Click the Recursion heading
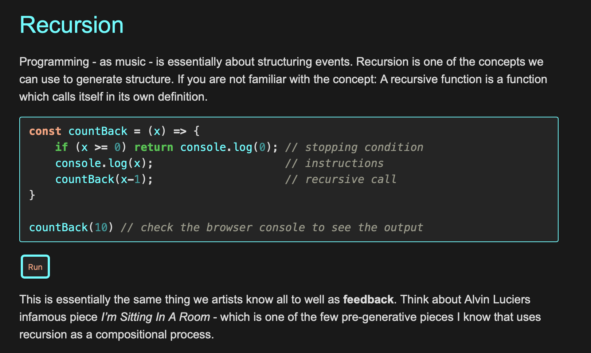The height and width of the screenshot is (353, 591). point(71,25)
